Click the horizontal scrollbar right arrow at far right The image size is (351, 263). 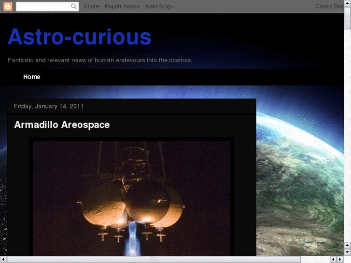click(x=340, y=260)
